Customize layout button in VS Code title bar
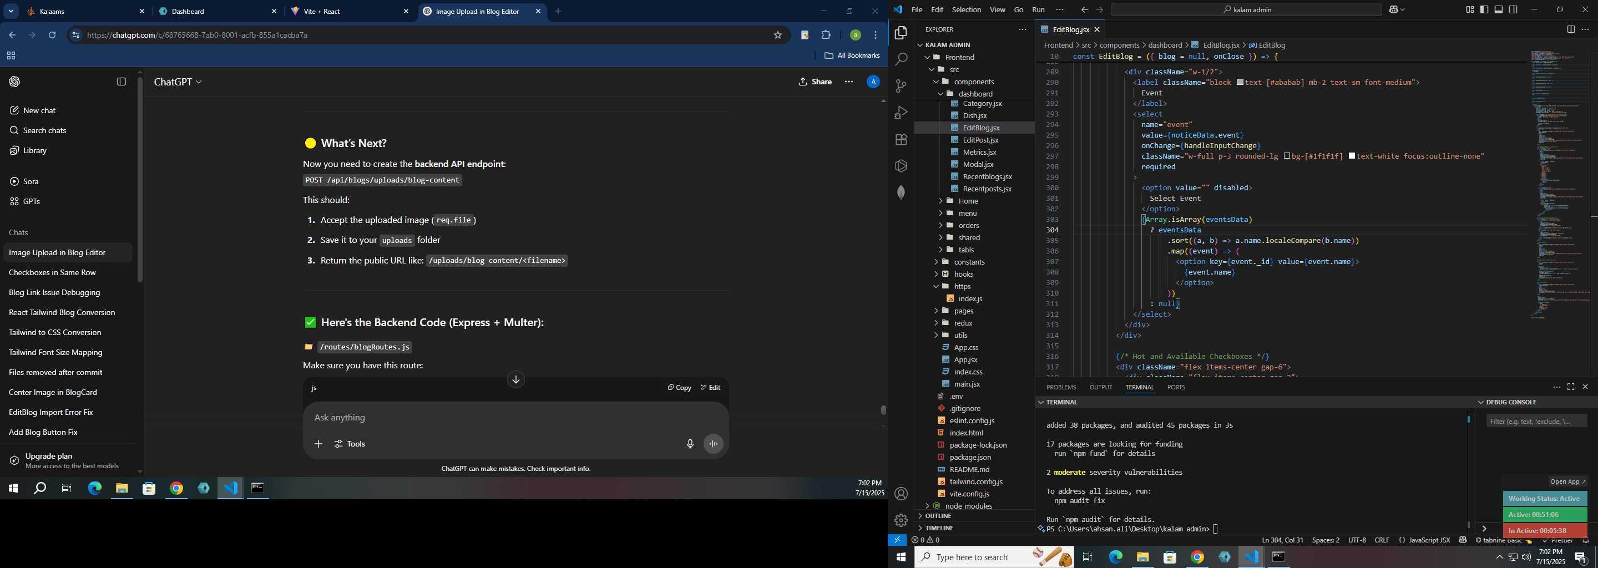This screenshot has width=1598, height=568. [x=1470, y=10]
